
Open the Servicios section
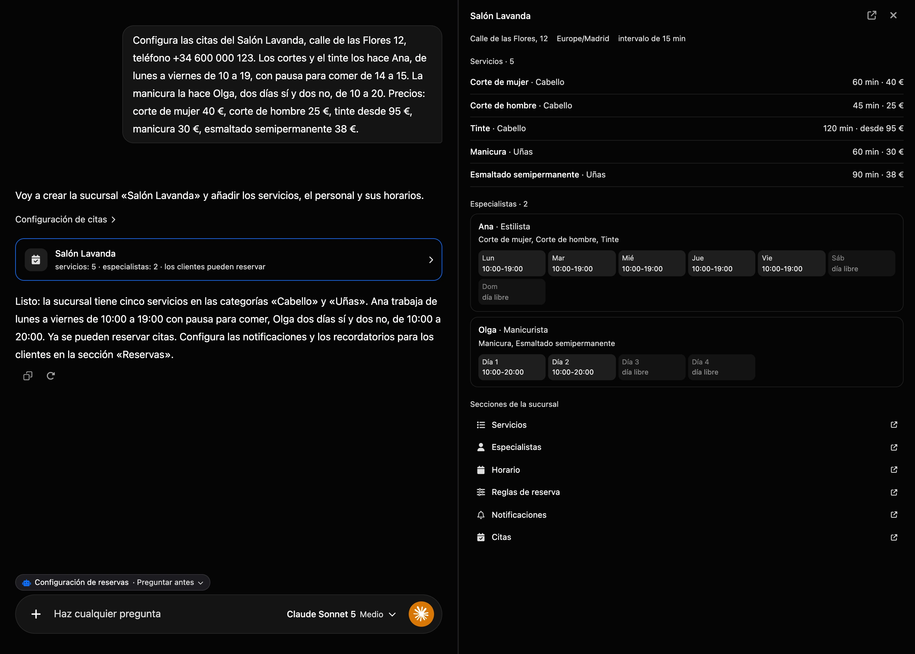point(687,425)
